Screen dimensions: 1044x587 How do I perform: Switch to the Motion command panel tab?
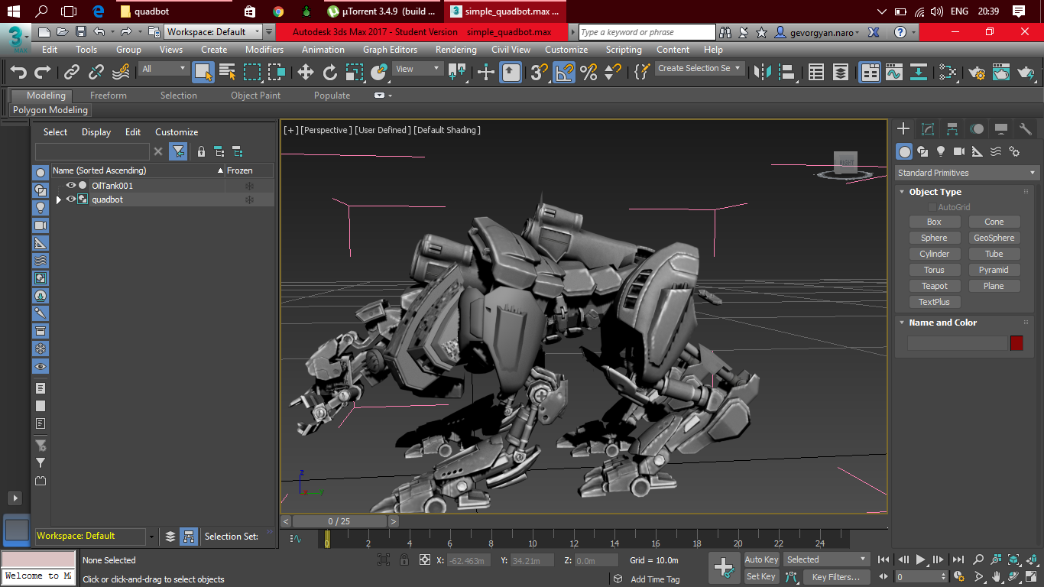tap(976, 129)
